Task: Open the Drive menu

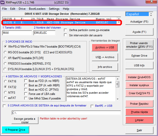Action: point(22,9)
